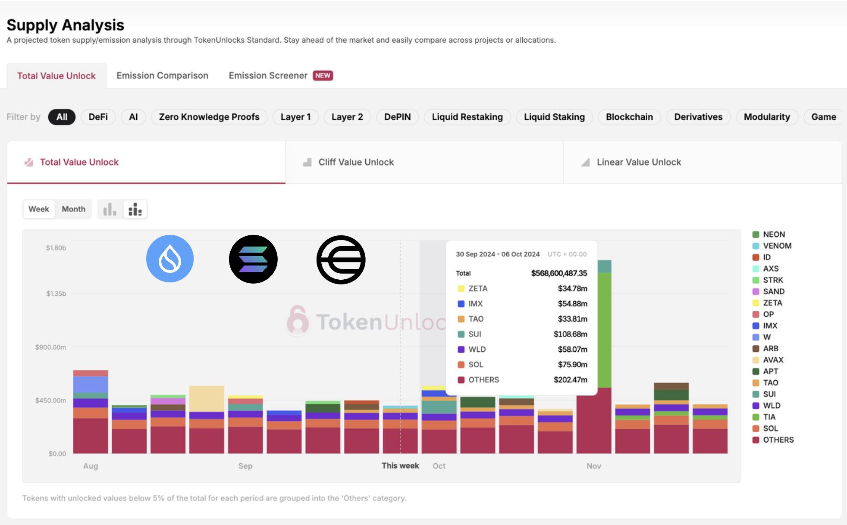
Task: Click the Worldcoin logo icon
Action: coord(341,259)
